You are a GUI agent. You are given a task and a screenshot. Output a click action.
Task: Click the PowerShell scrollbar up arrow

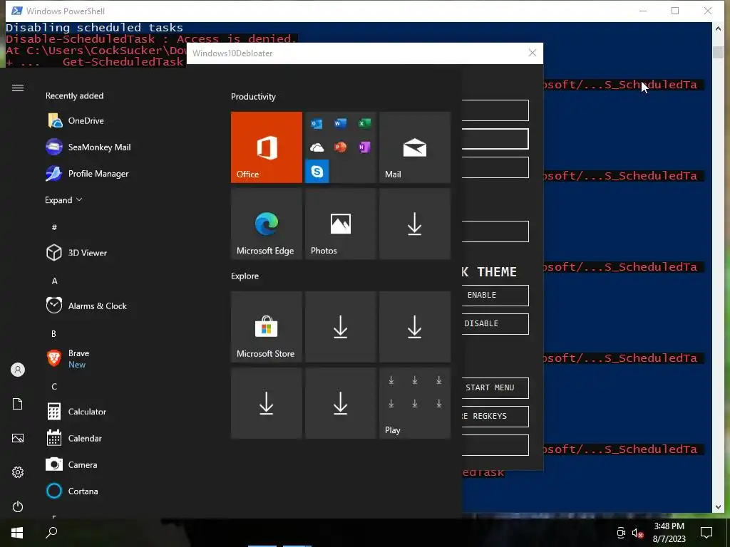click(717, 28)
